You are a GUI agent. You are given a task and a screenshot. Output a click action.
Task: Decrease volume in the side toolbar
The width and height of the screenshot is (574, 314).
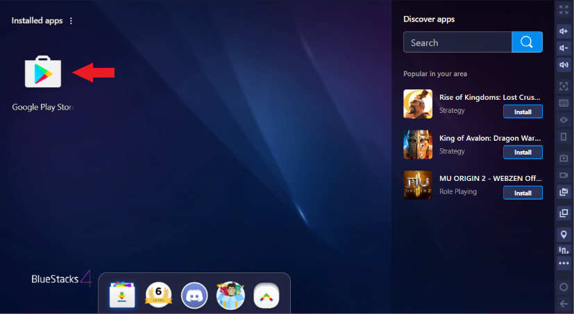(x=564, y=48)
